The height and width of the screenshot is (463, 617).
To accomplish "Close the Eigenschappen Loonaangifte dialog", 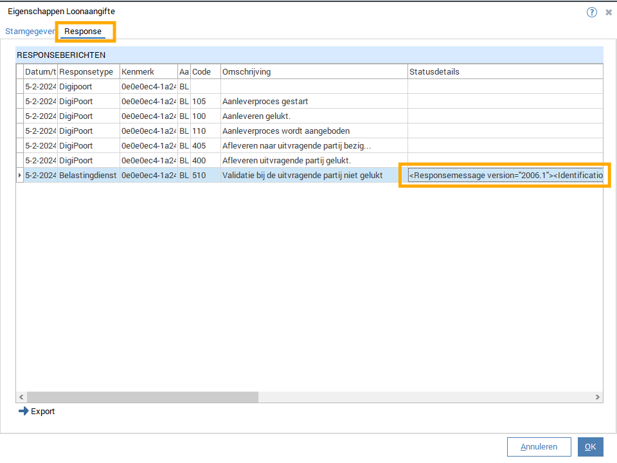I will [x=609, y=12].
